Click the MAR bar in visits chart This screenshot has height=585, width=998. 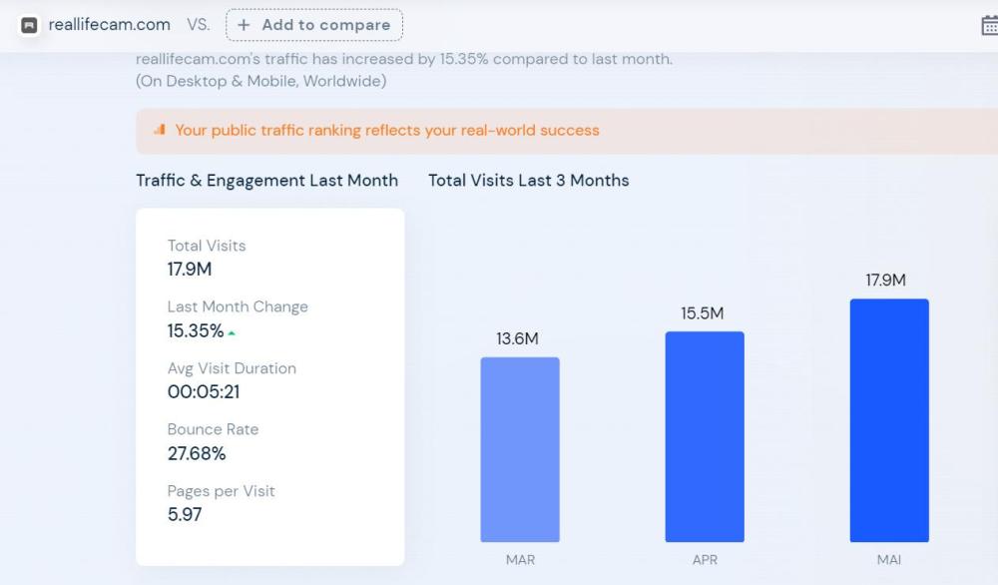(x=520, y=449)
